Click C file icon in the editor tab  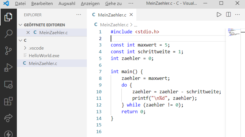point(94,15)
